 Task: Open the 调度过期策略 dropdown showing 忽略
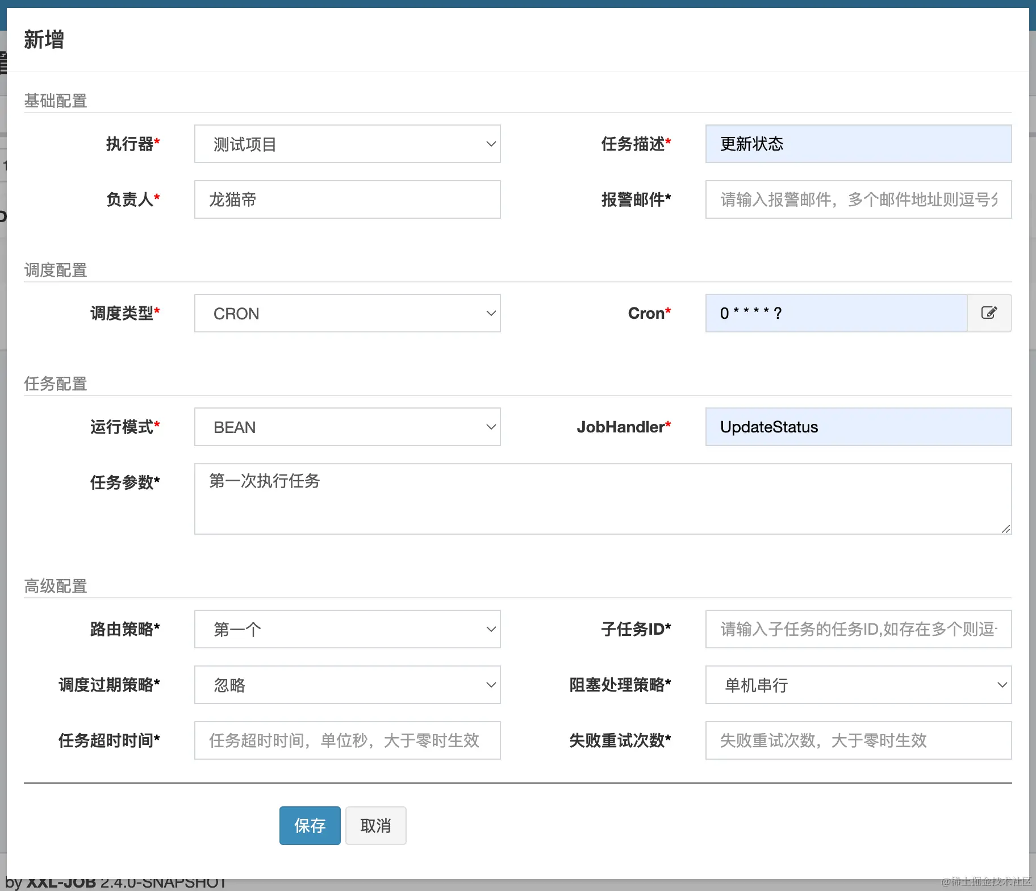point(348,685)
